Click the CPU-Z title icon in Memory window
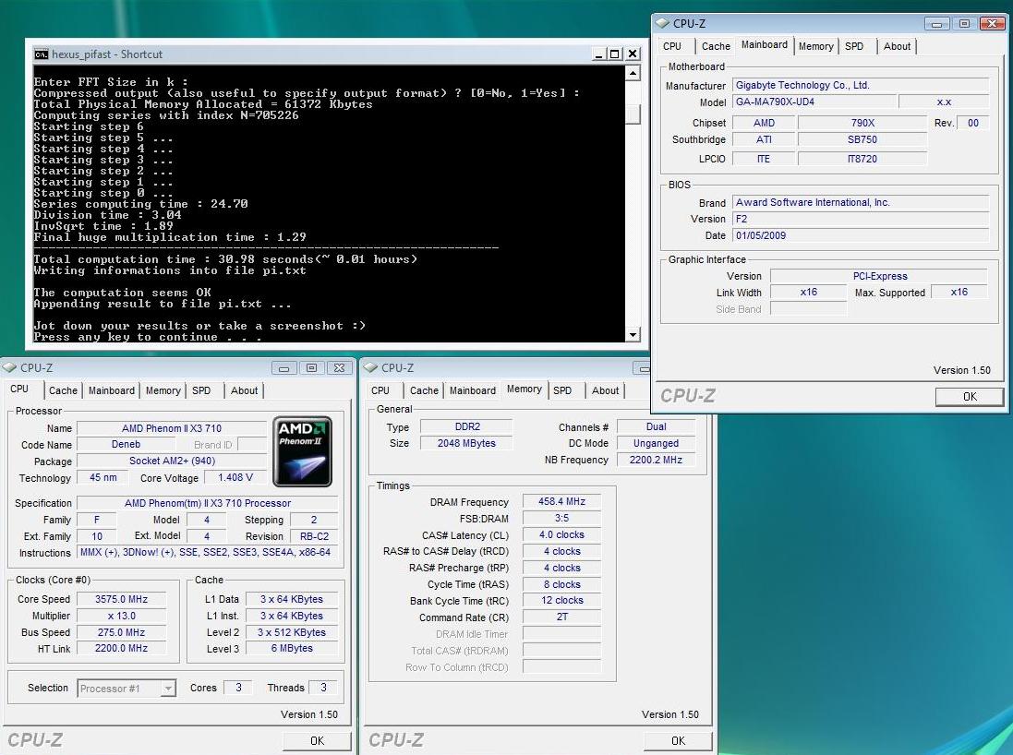 371,367
